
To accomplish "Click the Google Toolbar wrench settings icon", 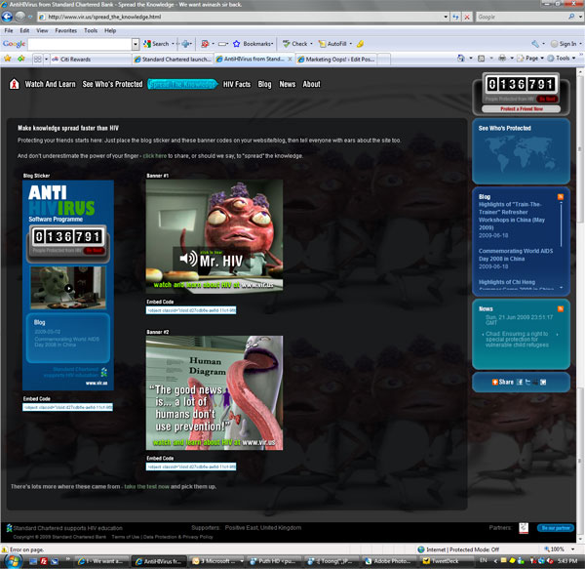I will (535, 44).
